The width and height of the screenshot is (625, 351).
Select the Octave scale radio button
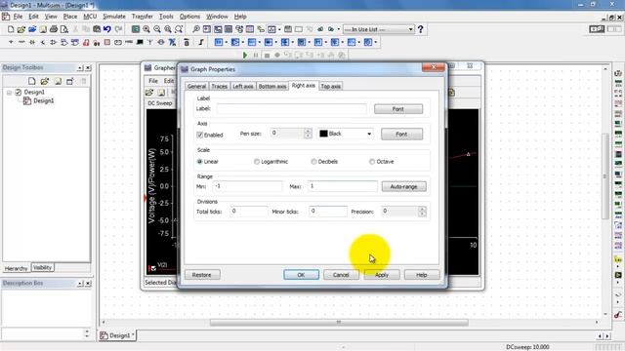tap(372, 162)
